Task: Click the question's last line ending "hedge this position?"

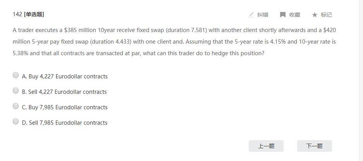Action: pos(138,53)
